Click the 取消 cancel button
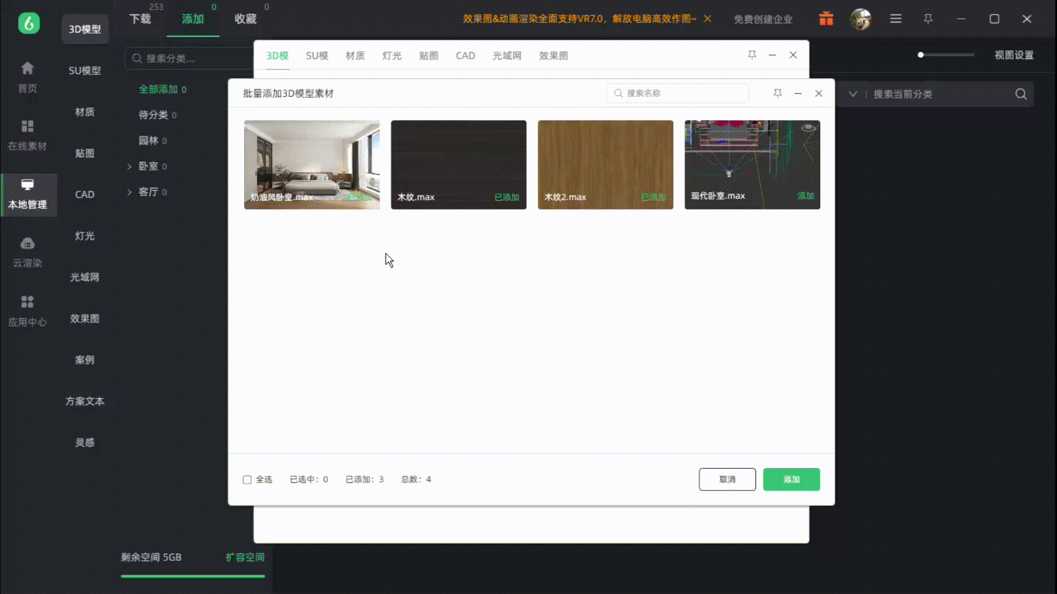1057x594 pixels. [x=727, y=480]
